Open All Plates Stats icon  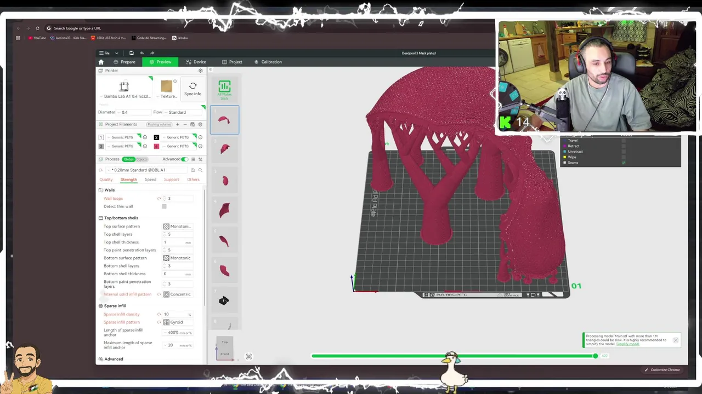pos(224,90)
